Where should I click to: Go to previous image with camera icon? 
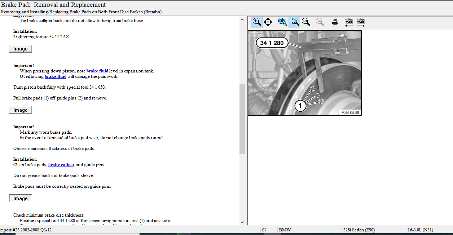pos(348,22)
